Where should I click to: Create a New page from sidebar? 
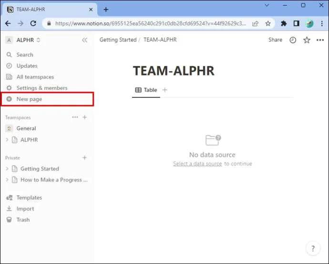click(x=47, y=99)
